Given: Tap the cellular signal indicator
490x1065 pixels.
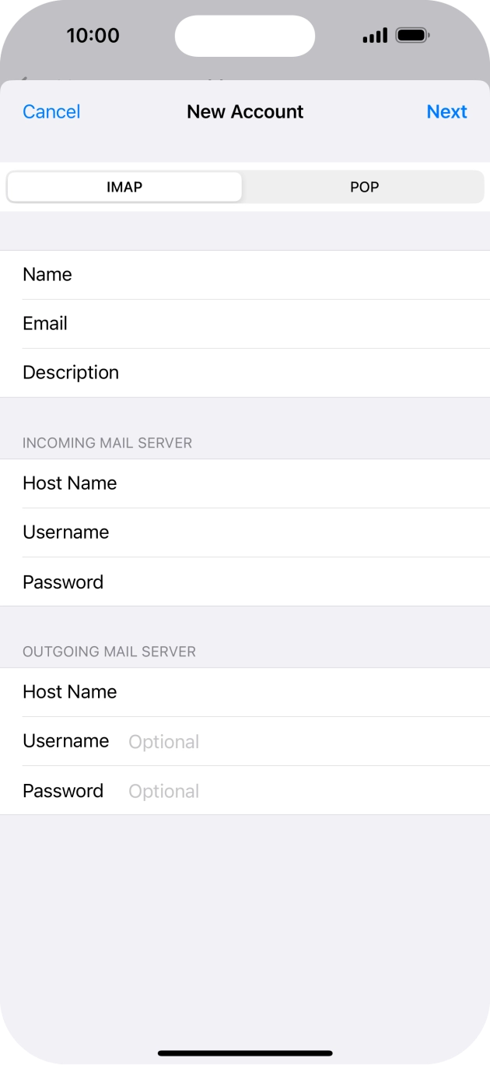Looking at the screenshot, I should (374, 35).
